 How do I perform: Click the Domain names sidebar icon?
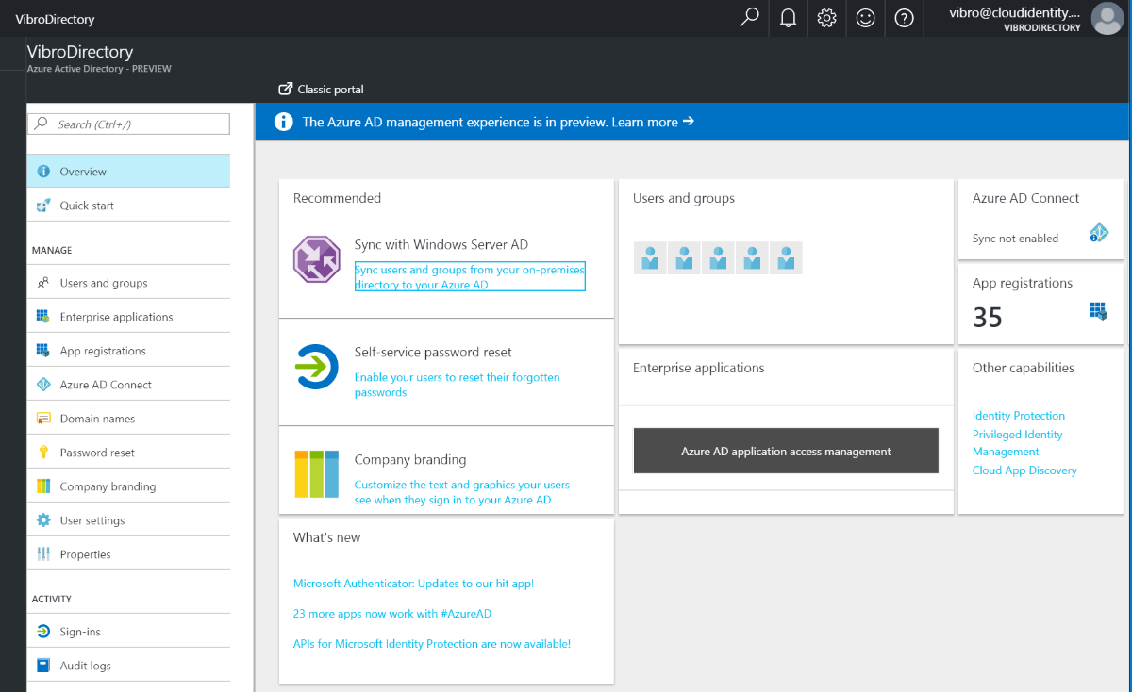tap(42, 419)
